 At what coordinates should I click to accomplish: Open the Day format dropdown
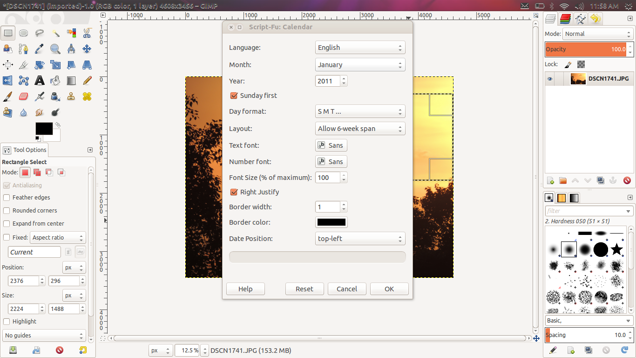[360, 111]
